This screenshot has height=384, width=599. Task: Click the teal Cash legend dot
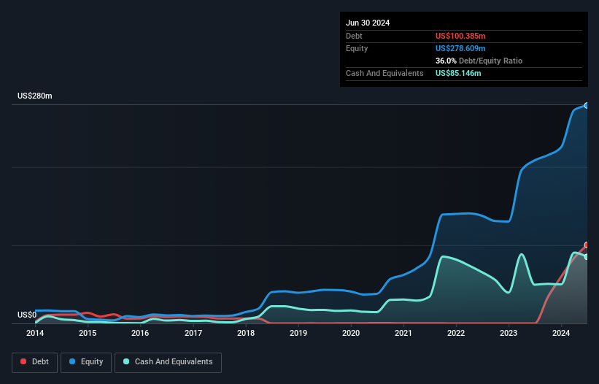[126, 361]
